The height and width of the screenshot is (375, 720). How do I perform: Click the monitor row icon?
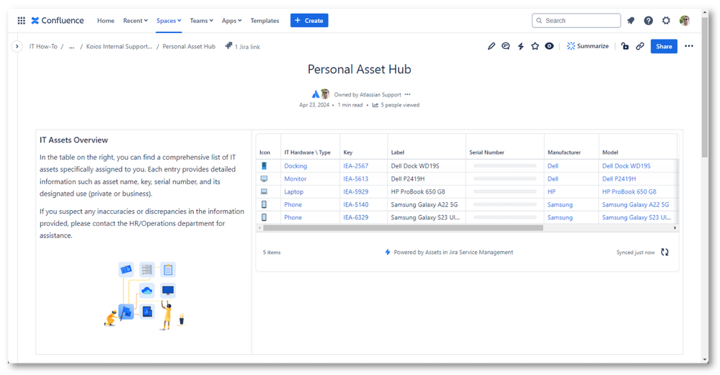point(264,179)
